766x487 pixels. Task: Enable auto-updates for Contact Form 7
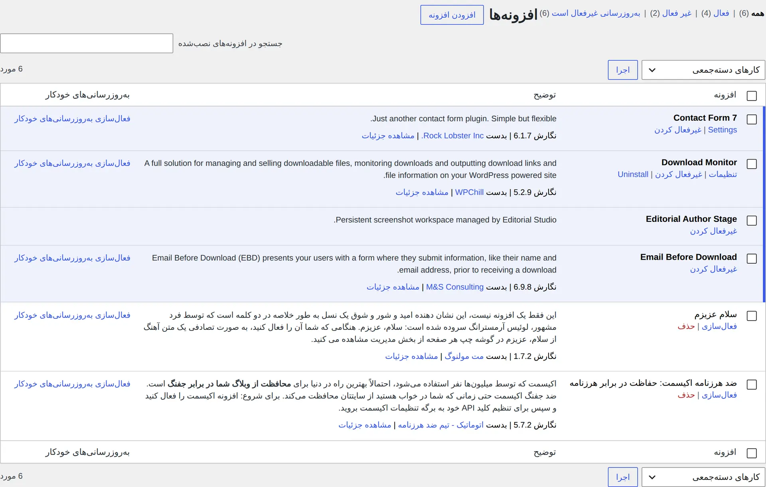coord(72,119)
